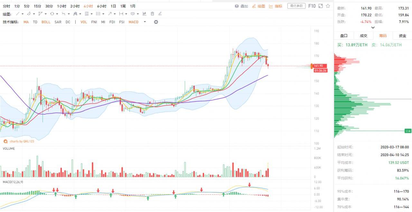The image size is (412, 212).
Task: Click the orange current price marker handle
Action: pos(312,66)
